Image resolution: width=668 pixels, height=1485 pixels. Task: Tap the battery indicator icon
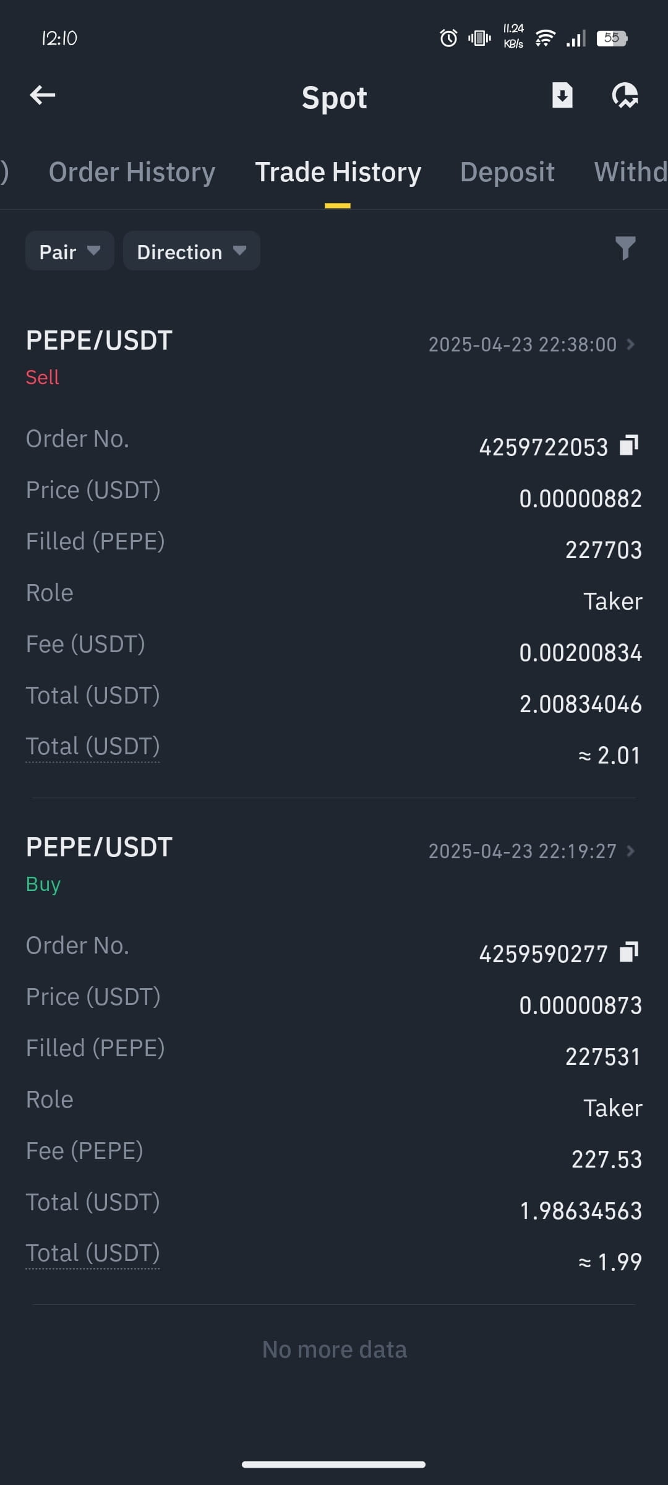tap(612, 38)
